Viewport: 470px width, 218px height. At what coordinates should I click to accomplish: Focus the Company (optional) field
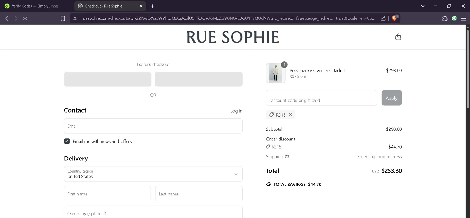coord(153,212)
